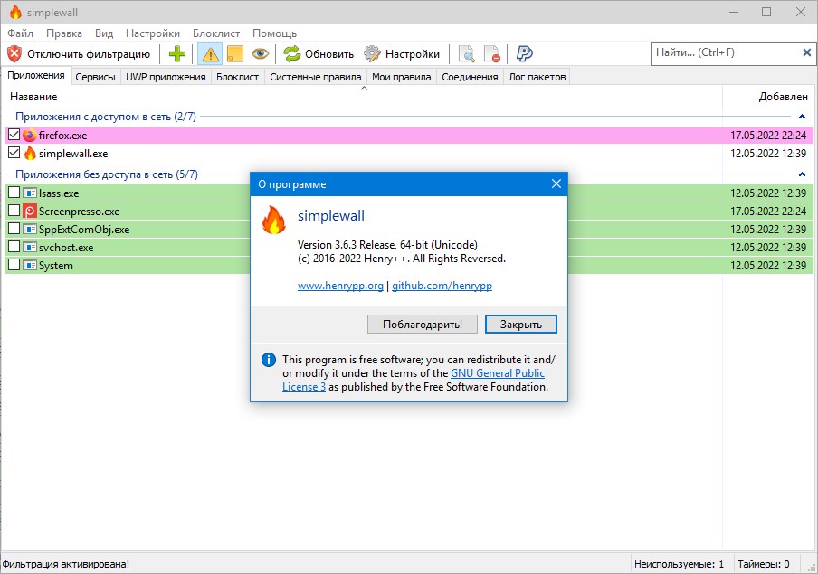This screenshot has height=574, width=818.
Task: Open the Настройки menu in menu bar
Action: [153, 33]
